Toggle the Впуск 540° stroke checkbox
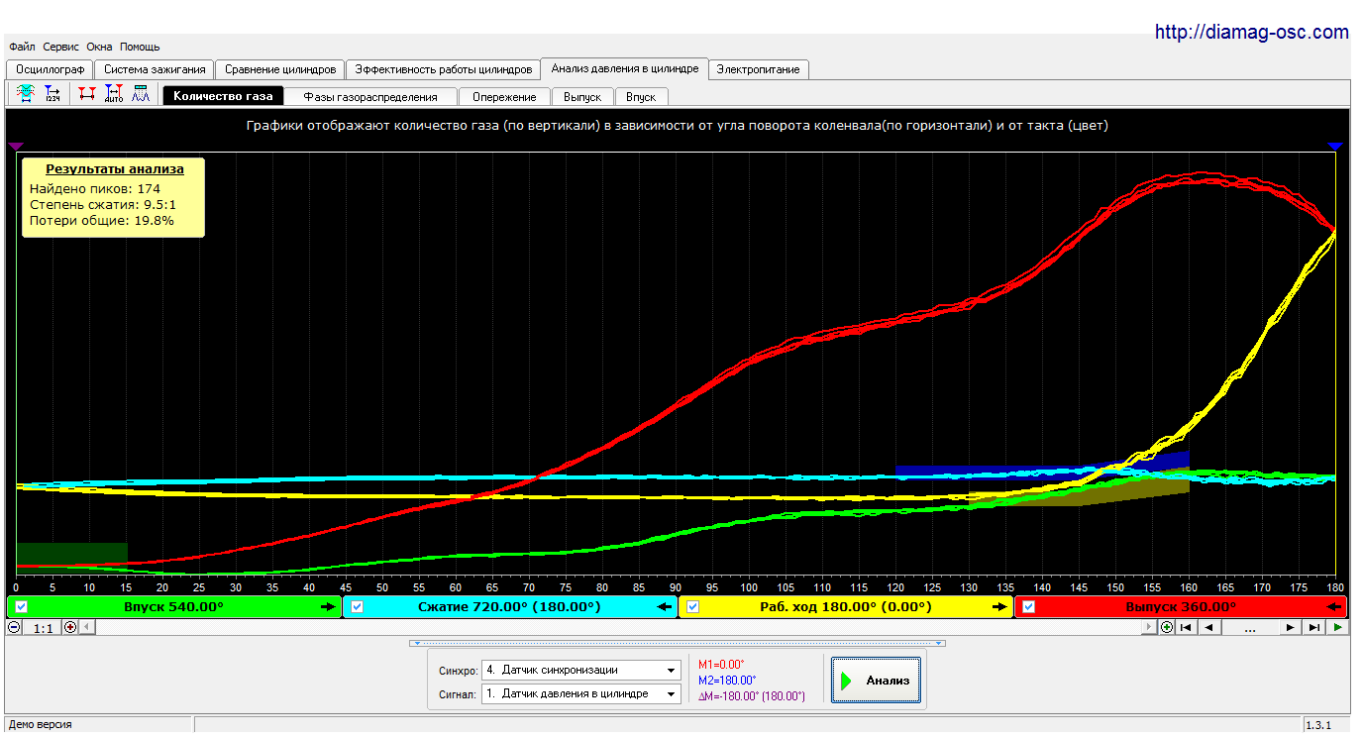 point(22,606)
